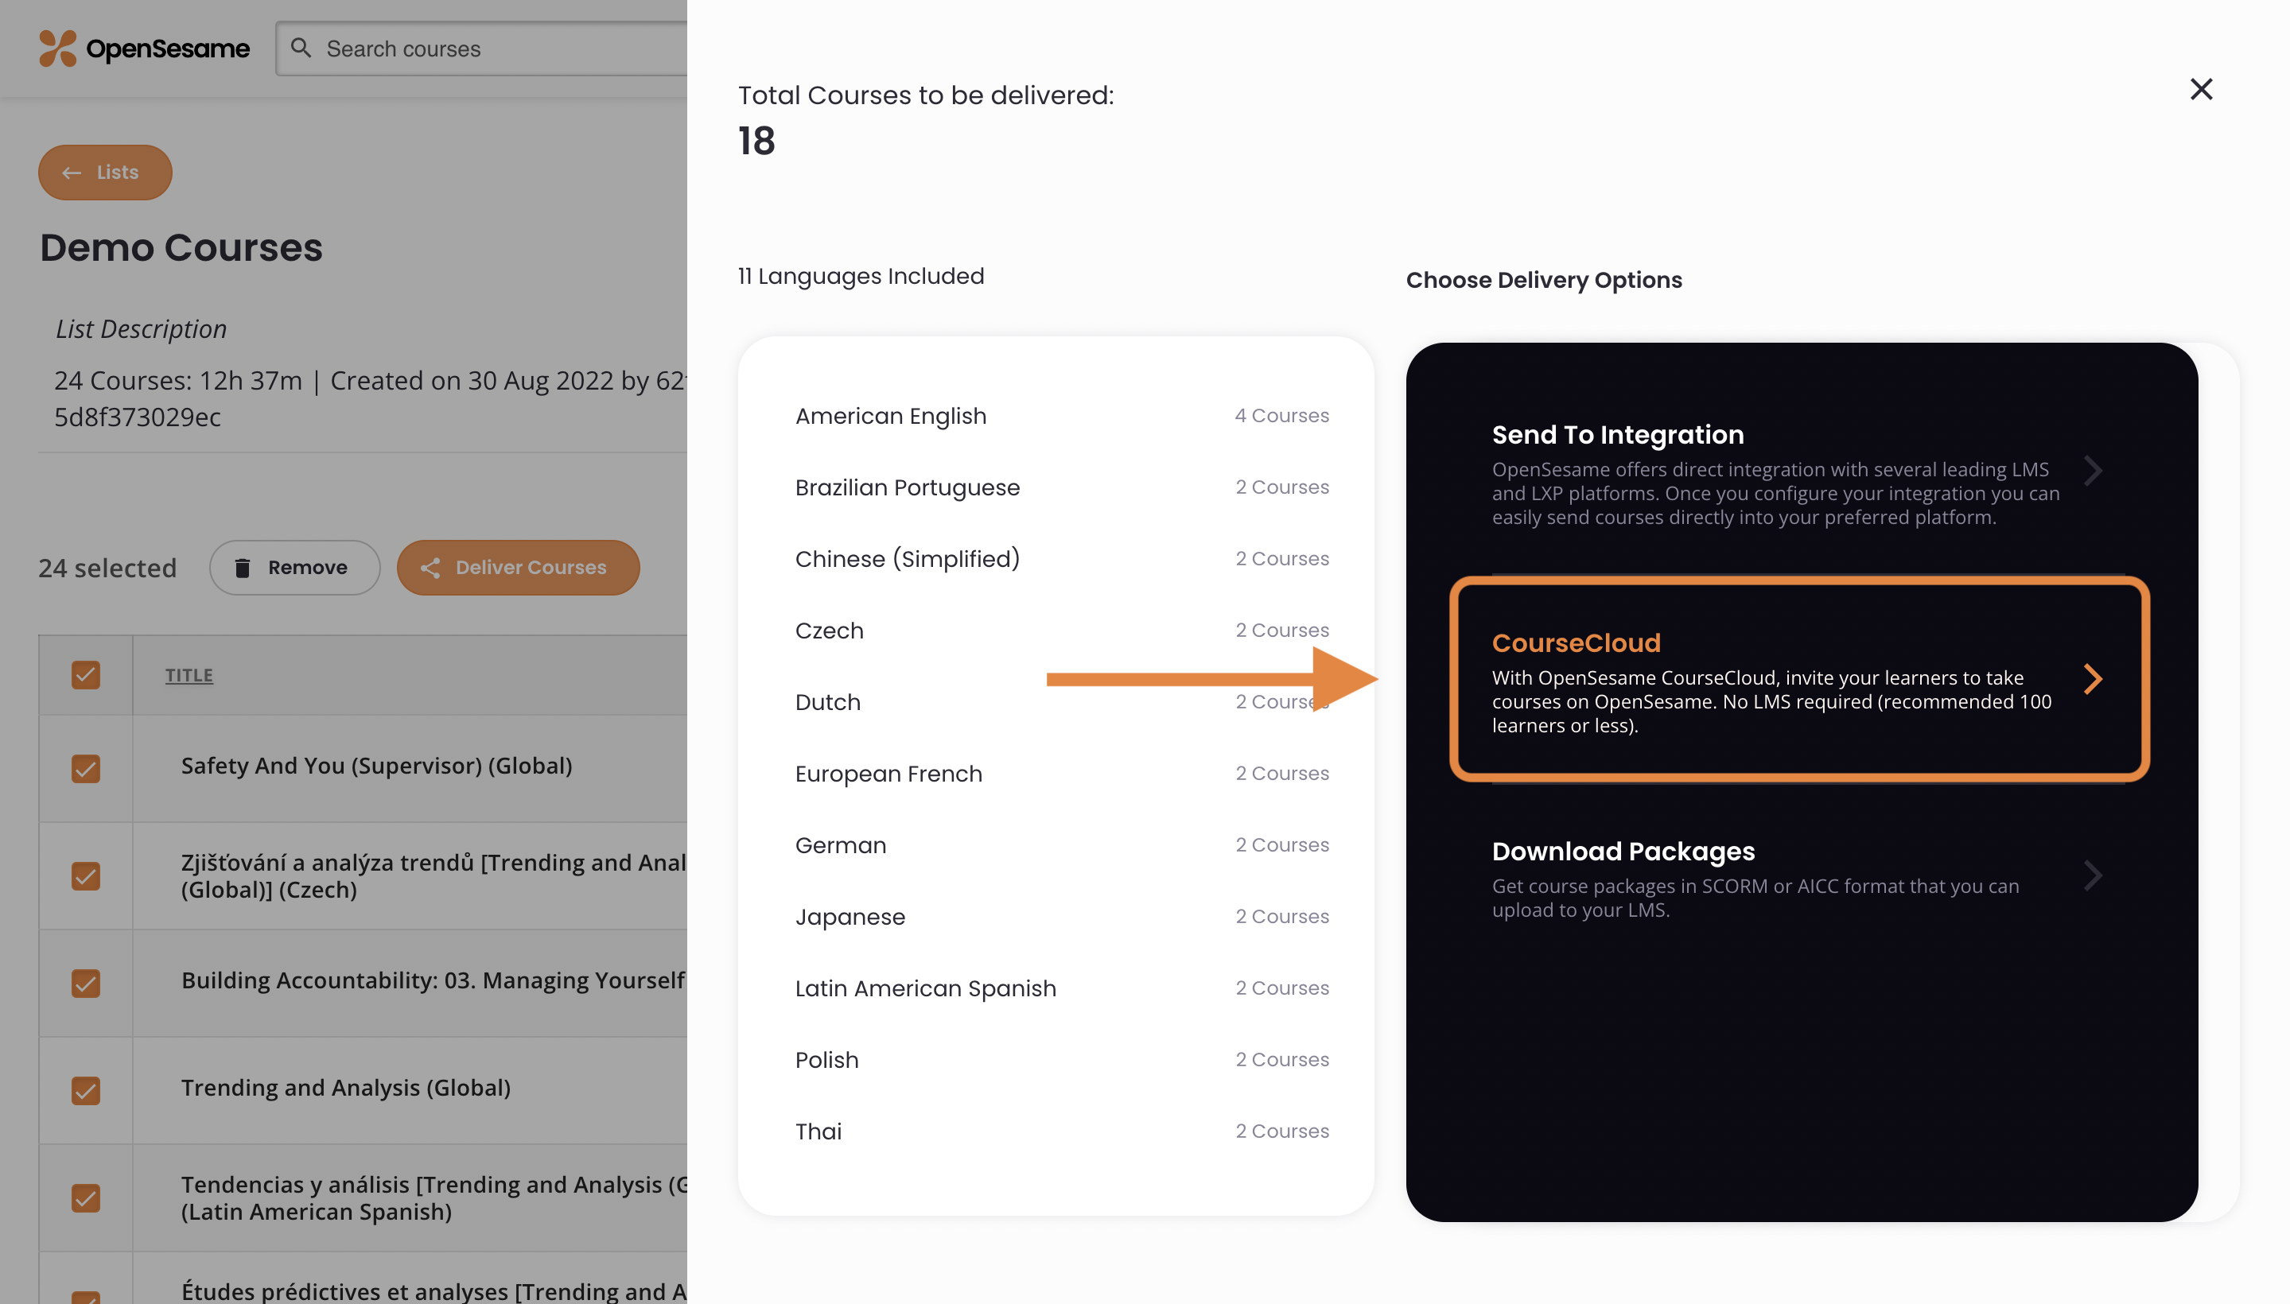The width and height of the screenshot is (2290, 1304).
Task: Click the Zjišťování a analýza trendů title
Action: pyautogui.click(x=434, y=876)
